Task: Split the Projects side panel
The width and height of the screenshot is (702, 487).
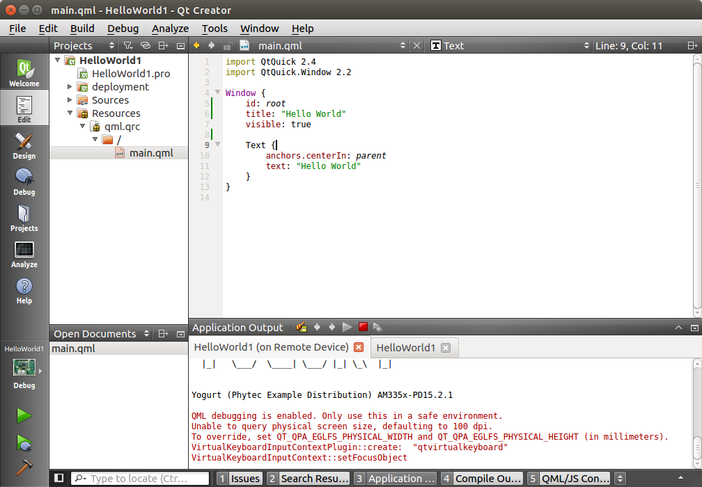Action: [x=164, y=46]
